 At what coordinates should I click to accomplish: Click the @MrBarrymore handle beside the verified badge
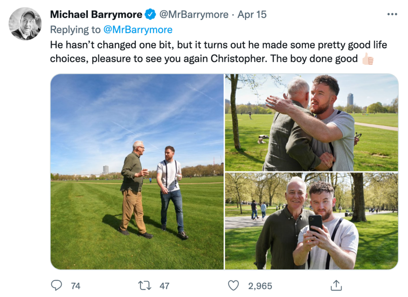[x=194, y=15]
